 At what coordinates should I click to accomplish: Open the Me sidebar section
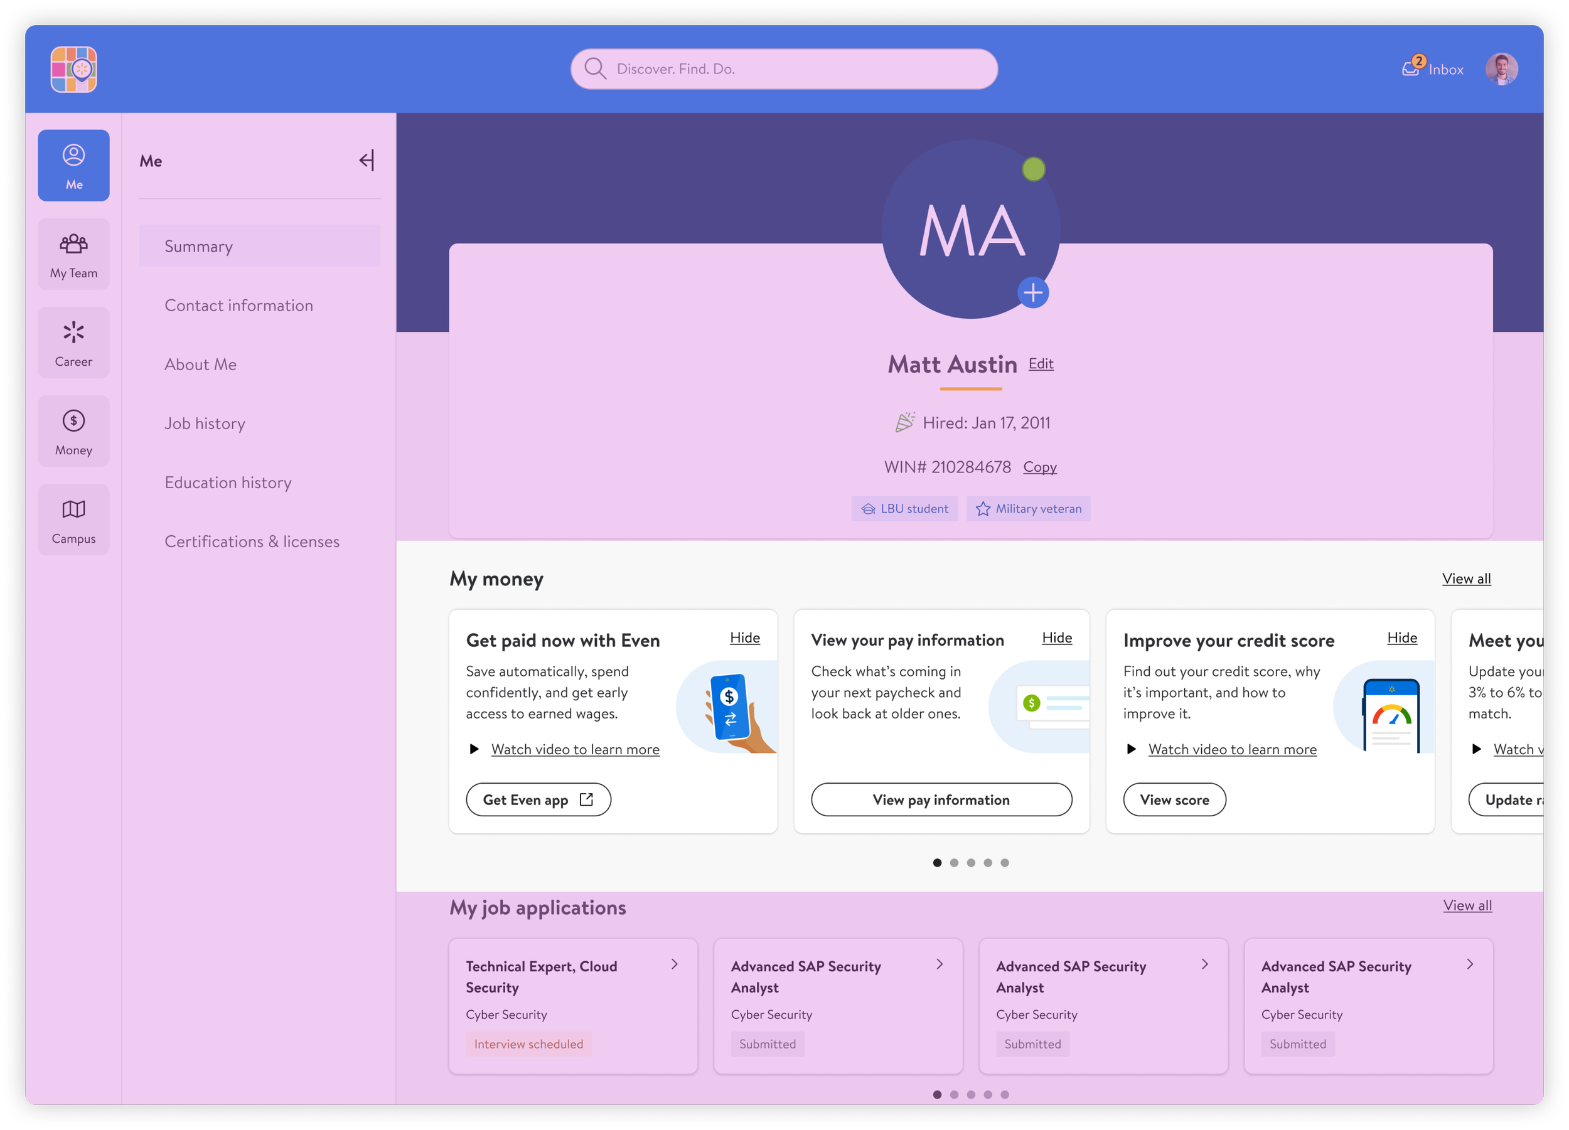73,165
